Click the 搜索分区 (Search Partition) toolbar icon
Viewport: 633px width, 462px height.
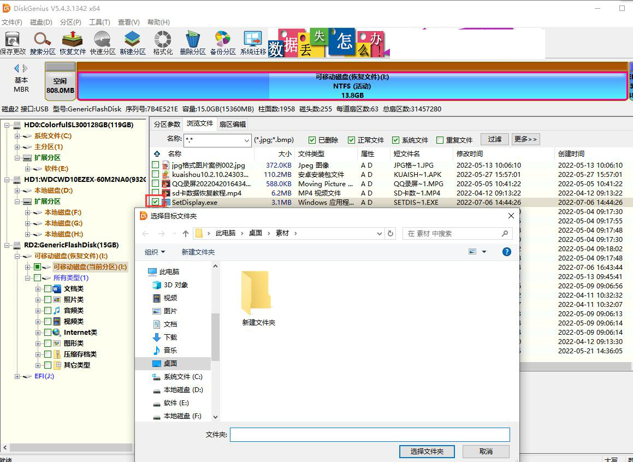pos(43,43)
